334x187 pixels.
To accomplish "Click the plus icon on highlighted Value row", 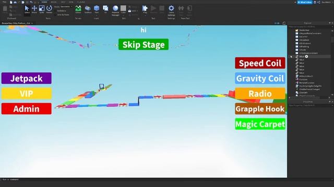I will pyautogui.click(x=306, y=57).
